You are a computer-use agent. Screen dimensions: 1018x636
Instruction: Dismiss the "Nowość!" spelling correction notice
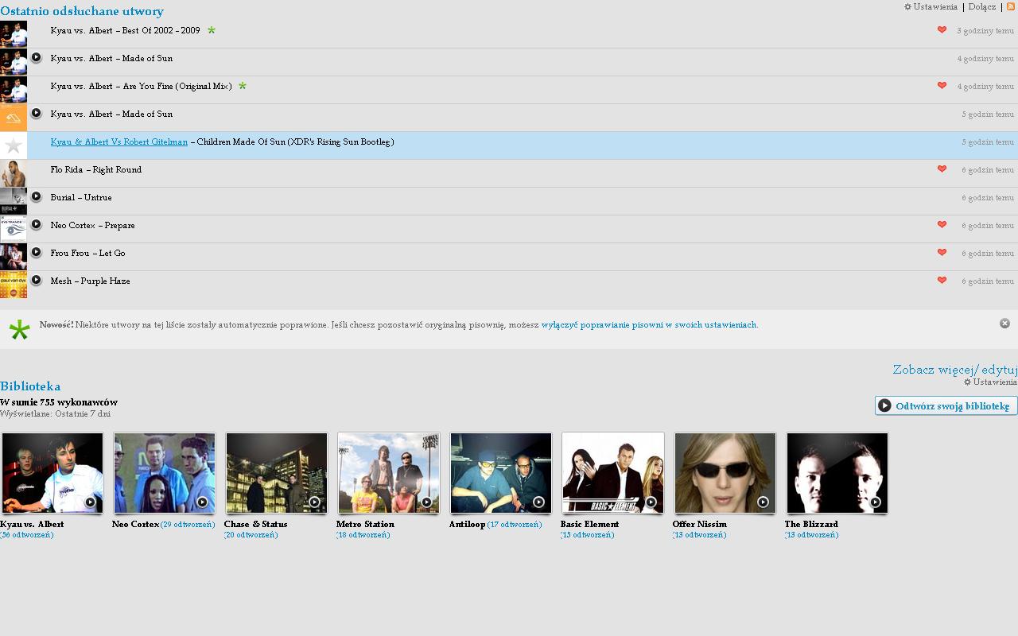(1004, 324)
